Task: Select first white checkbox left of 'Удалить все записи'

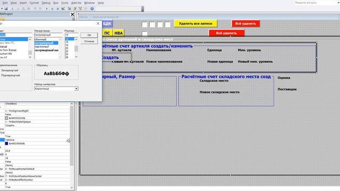Action: tap(144, 24)
